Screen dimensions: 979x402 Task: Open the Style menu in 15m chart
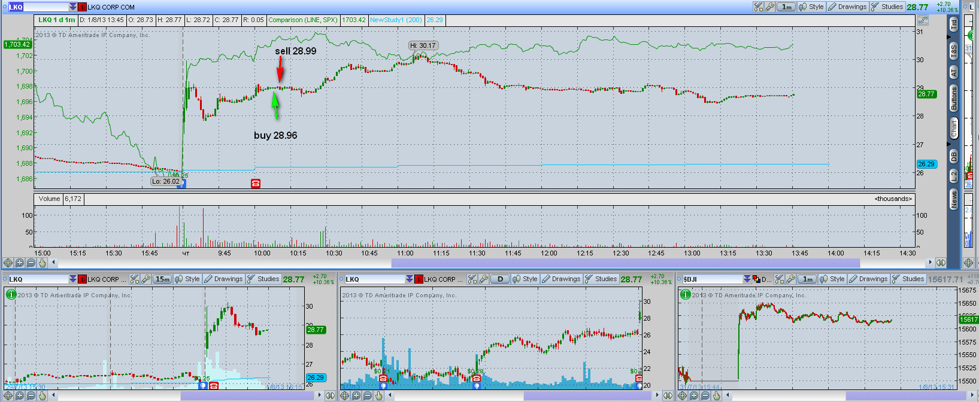[187, 279]
